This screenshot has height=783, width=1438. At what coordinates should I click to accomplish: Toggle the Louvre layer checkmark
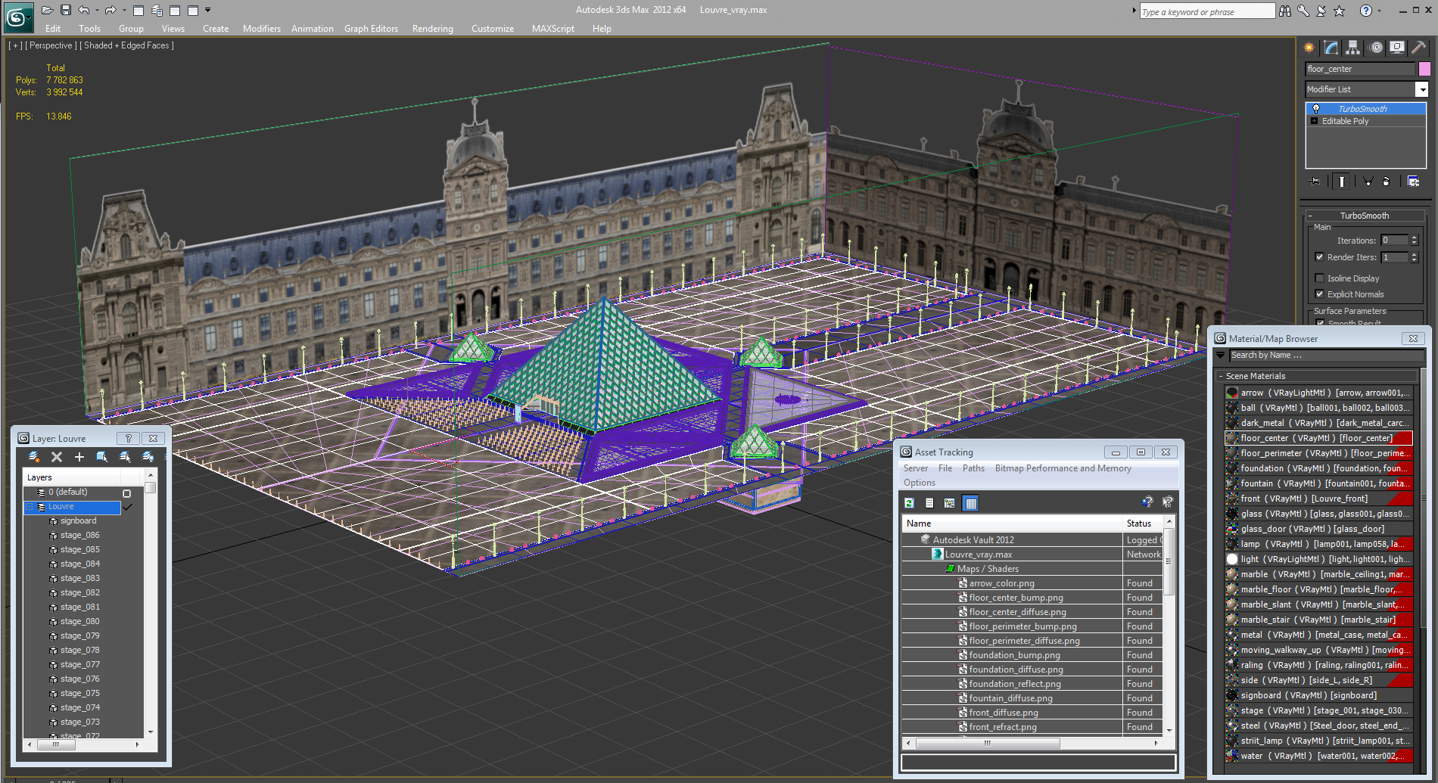pyautogui.click(x=126, y=507)
